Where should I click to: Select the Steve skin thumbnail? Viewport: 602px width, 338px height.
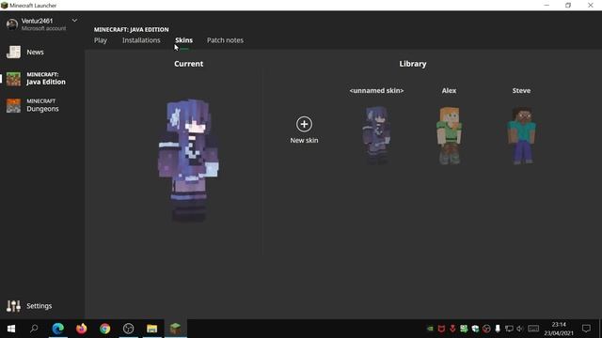521,135
